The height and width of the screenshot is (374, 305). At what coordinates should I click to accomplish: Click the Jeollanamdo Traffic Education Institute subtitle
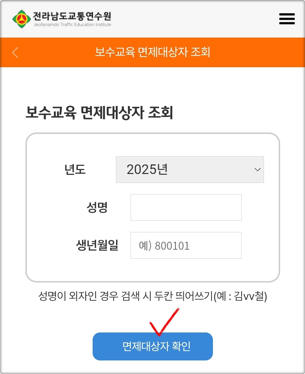[x=72, y=25]
